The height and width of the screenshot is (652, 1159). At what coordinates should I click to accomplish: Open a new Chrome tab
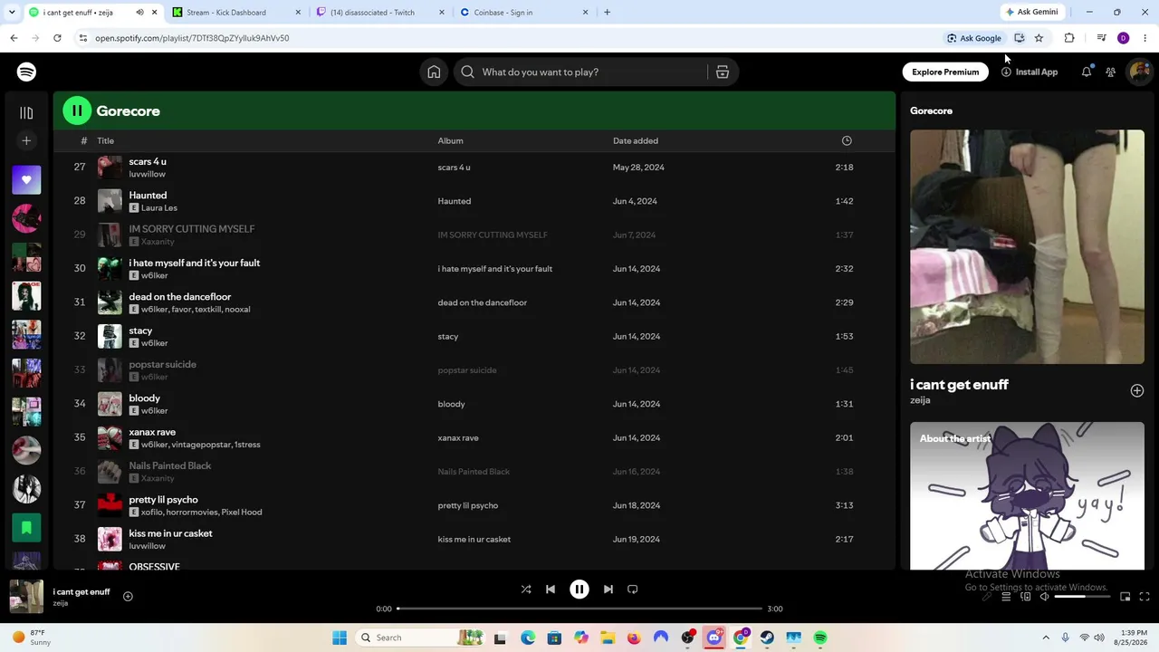pos(607,13)
